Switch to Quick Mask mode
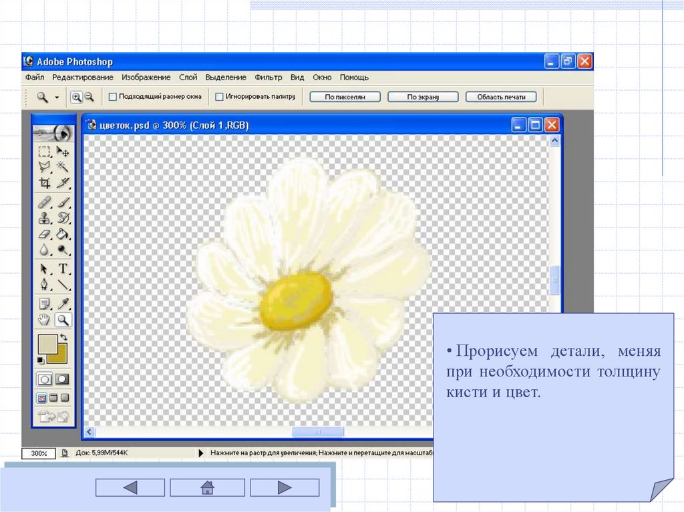The image size is (684, 512). 62,378
